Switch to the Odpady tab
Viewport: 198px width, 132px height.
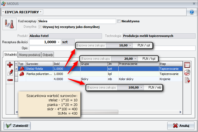[48, 55]
